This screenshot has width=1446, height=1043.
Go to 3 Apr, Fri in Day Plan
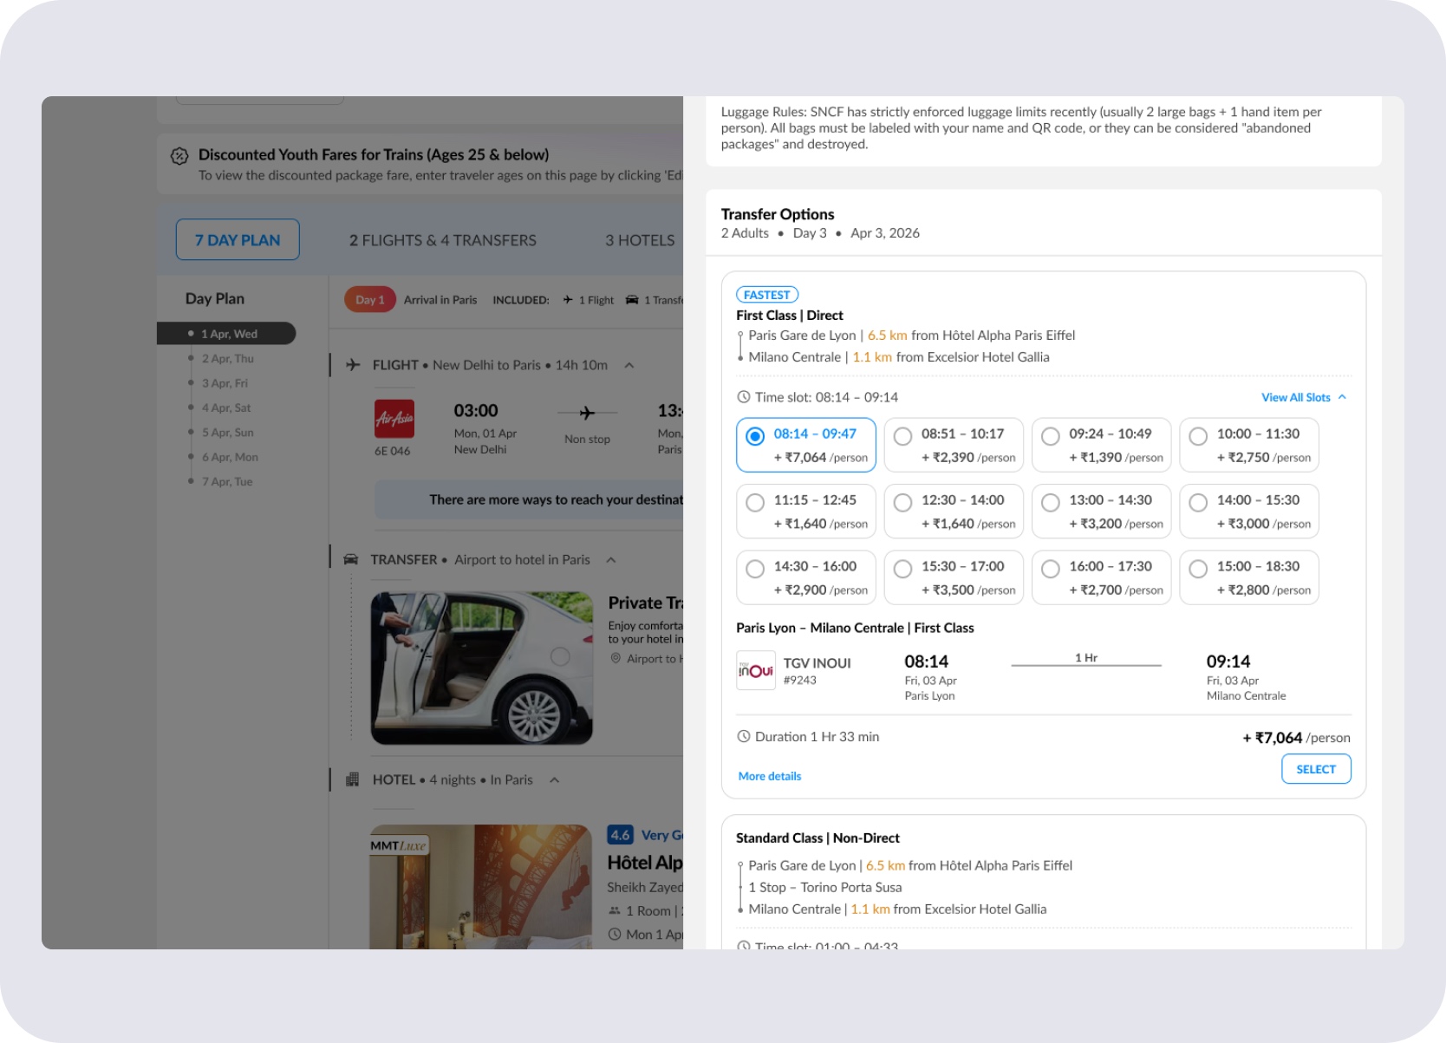(225, 383)
